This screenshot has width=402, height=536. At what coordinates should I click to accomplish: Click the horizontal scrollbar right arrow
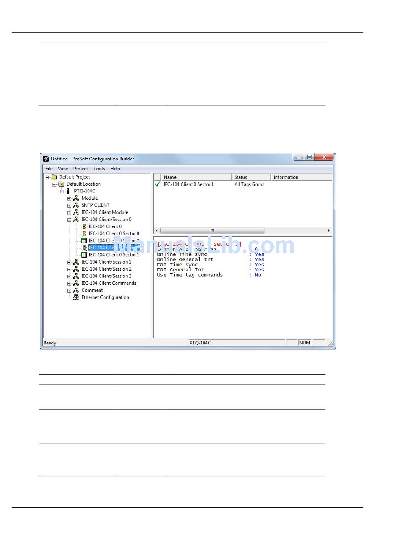click(x=329, y=231)
